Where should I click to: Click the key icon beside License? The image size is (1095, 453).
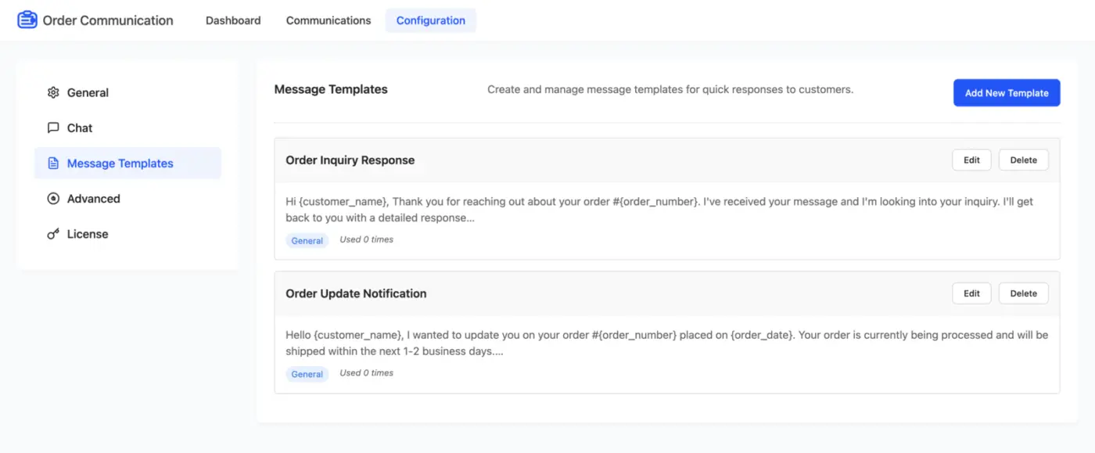(53, 233)
